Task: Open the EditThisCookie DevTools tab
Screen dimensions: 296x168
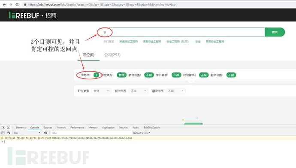Action: pyautogui.click(x=152, y=128)
